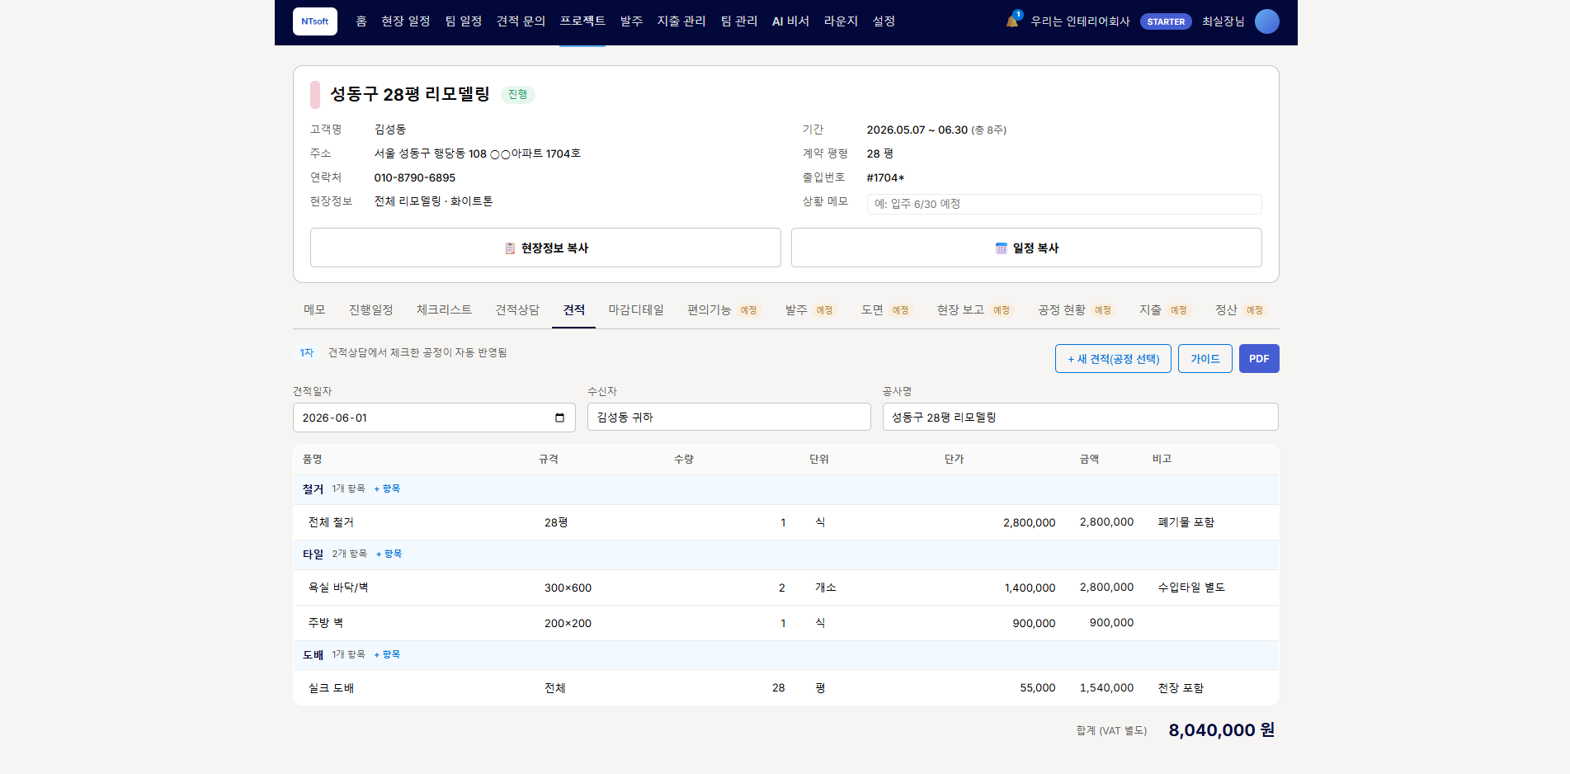Switch to the 메모 tab
The image size is (1570, 774).
point(314,310)
